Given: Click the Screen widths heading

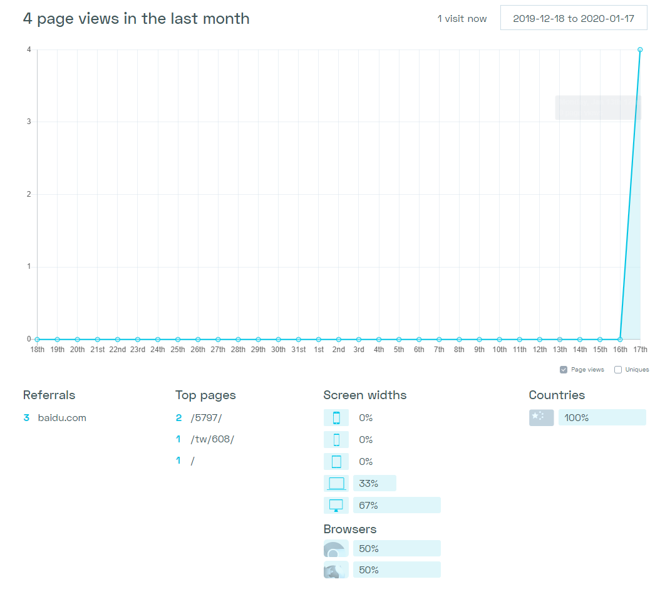Looking at the screenshot, I should click(x=365, y=395).
